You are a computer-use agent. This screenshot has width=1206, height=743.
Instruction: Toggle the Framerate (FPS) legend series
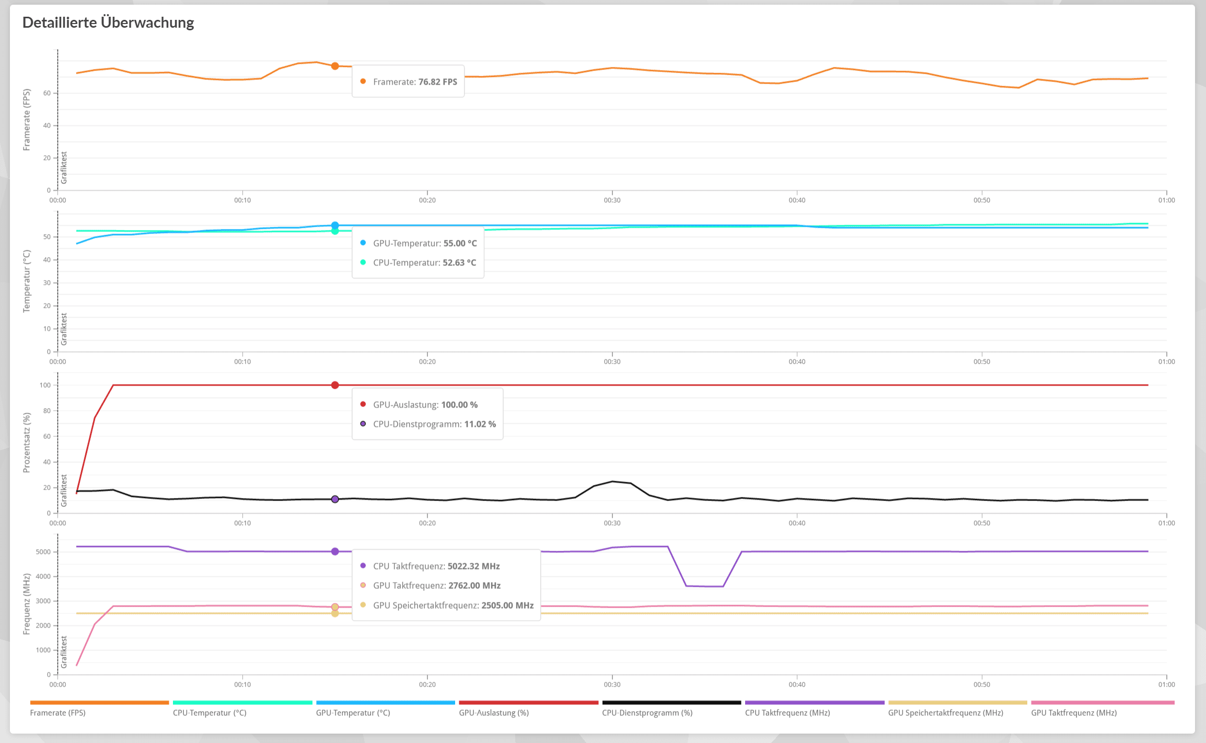coord(58,712)
